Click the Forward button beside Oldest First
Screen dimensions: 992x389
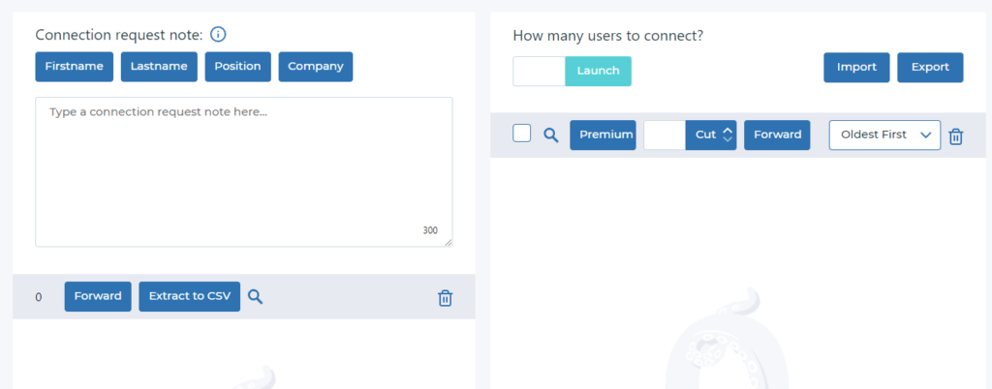[777, 135]
